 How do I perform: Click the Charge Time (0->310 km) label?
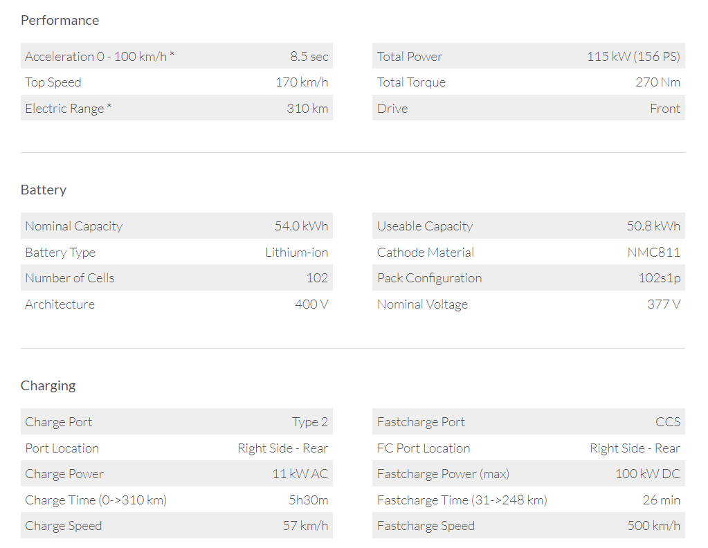pos(96,500)
